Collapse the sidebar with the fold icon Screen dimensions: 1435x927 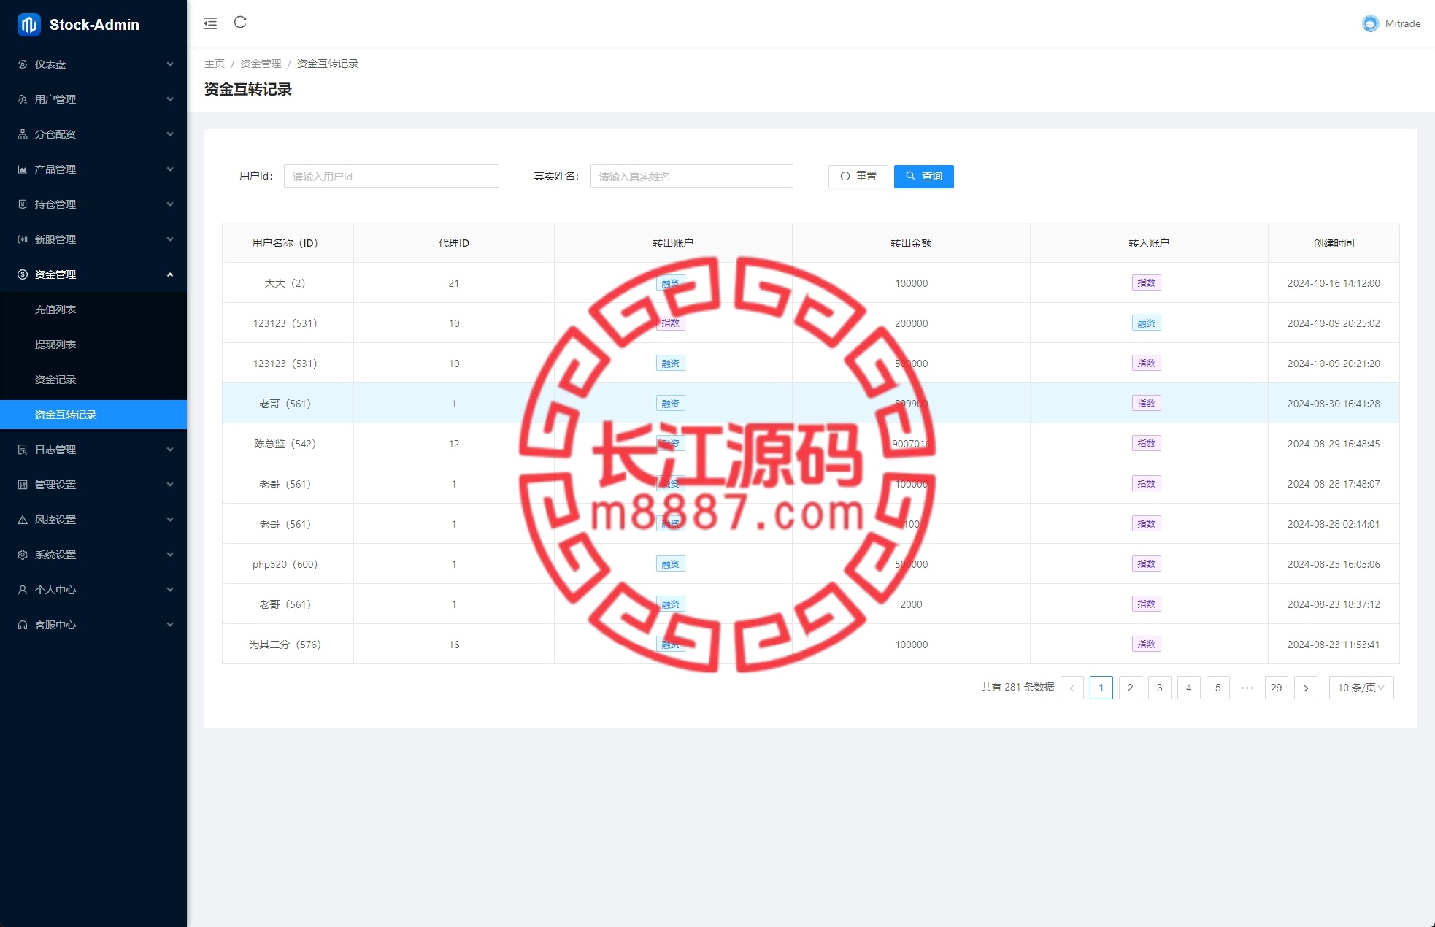(x=210, y=23)
